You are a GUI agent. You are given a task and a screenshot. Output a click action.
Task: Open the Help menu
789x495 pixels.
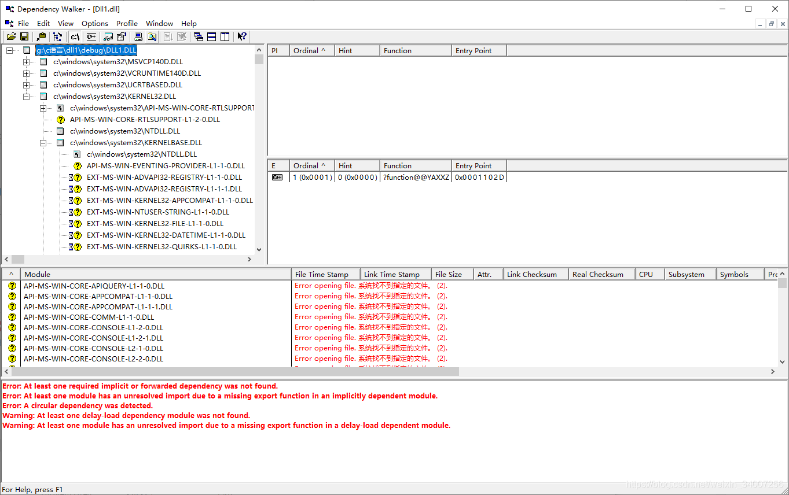(x=189, y=23)
